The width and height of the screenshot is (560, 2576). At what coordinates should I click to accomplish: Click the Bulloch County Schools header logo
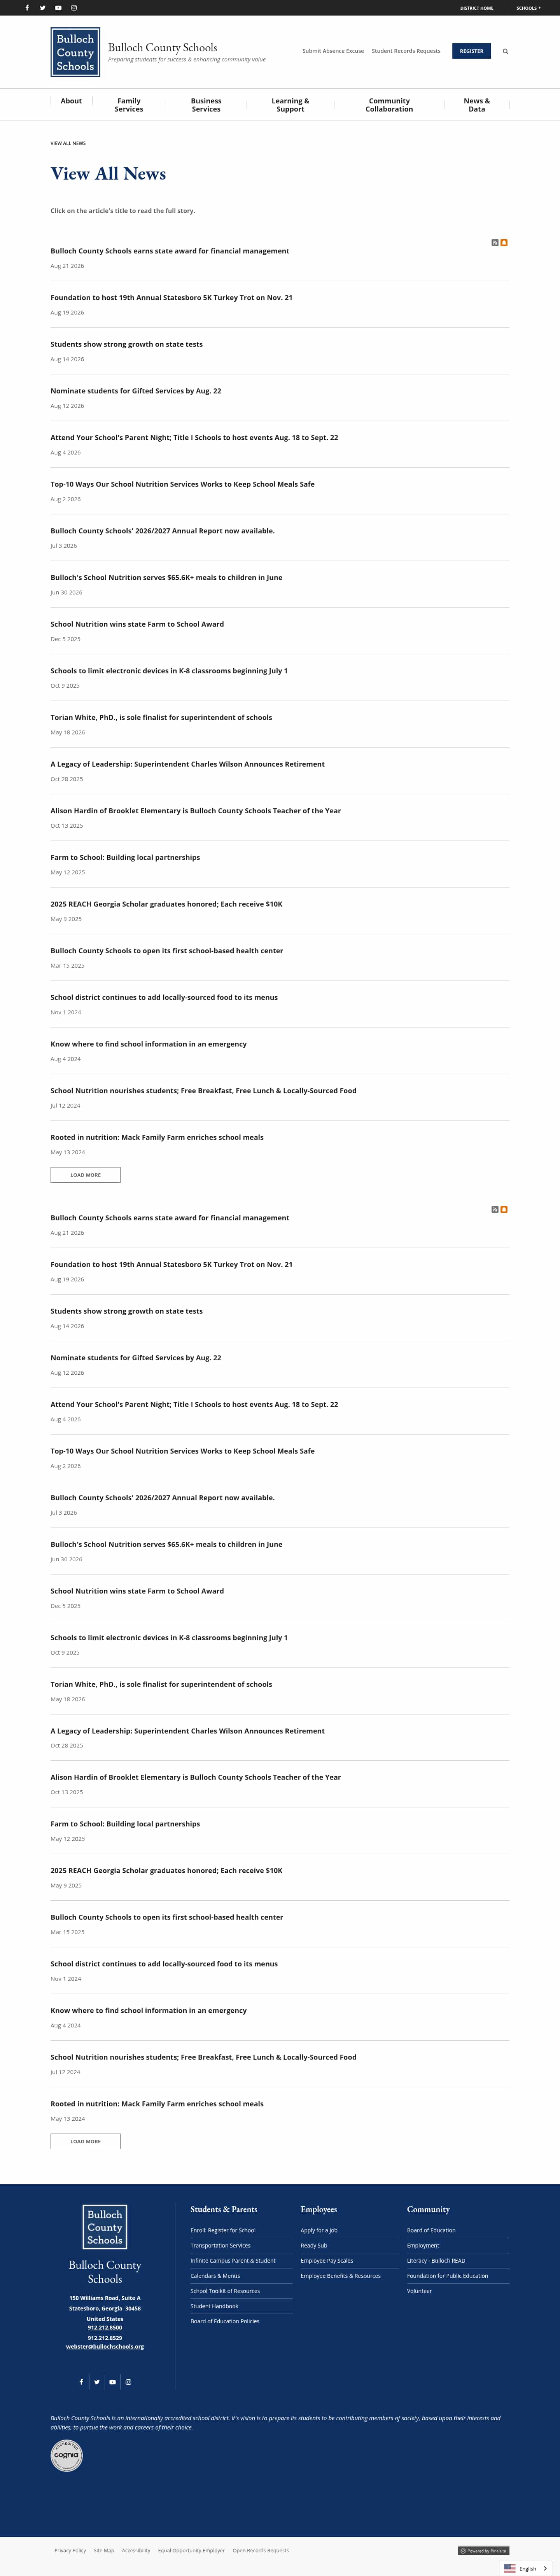click(x=75, y=52)
